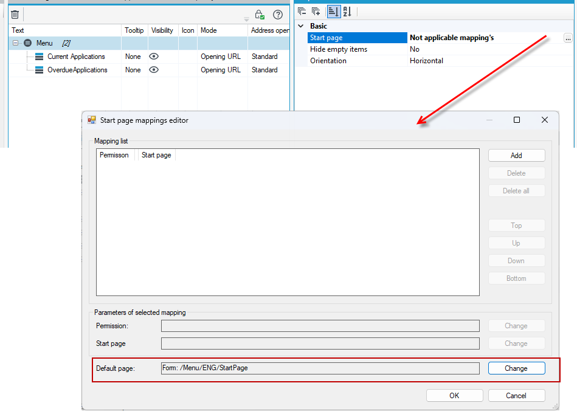
Task: Collapse the Basic properties group
Action: (300, 26)
